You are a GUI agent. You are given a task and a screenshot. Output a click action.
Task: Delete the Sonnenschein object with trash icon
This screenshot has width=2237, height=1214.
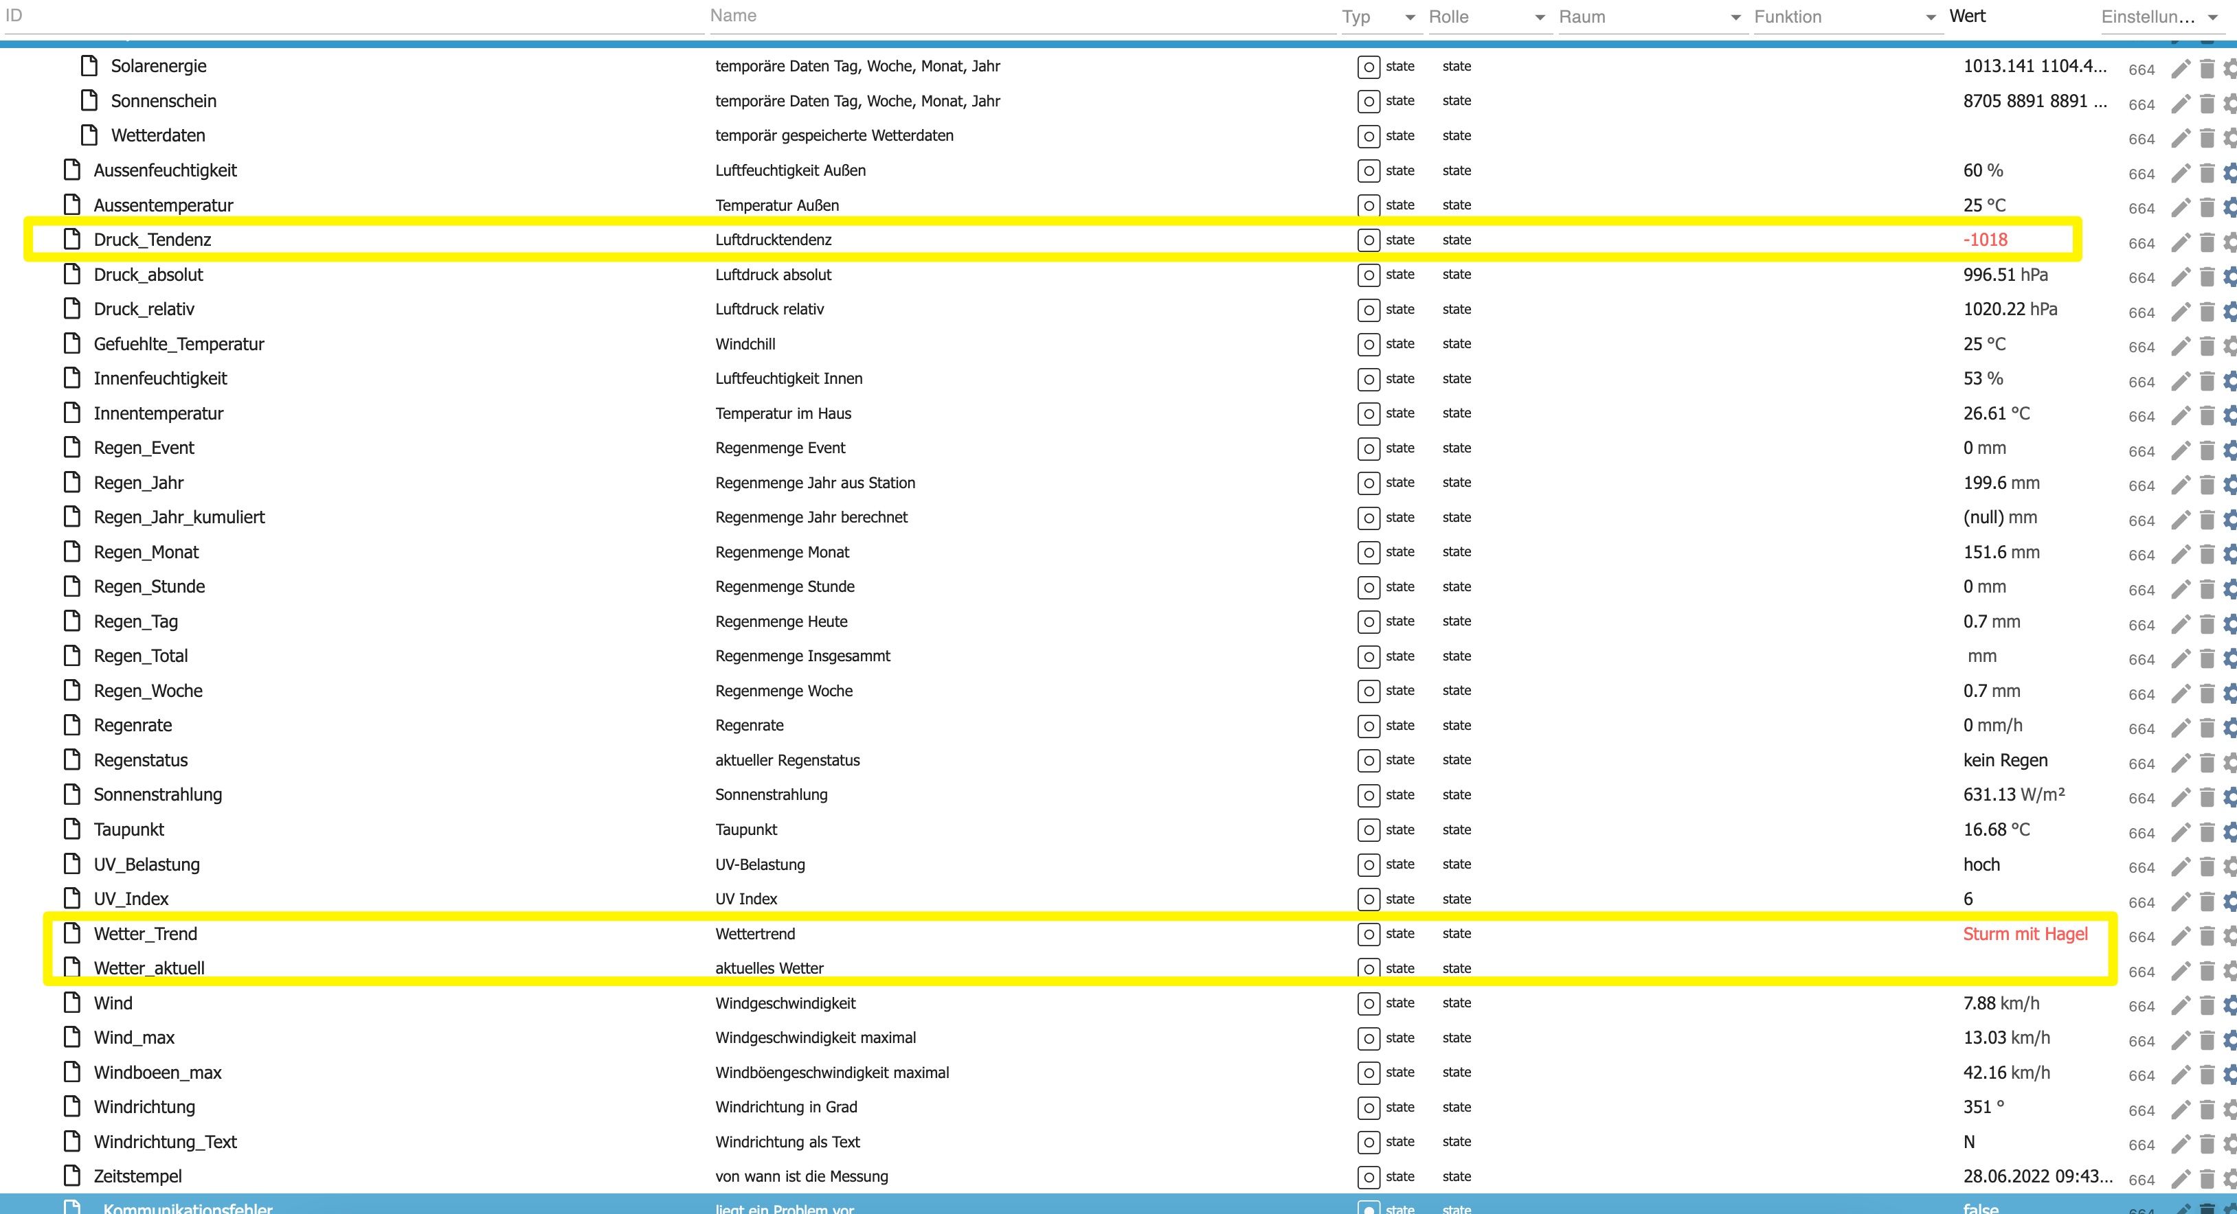(x=2207, y=104)
